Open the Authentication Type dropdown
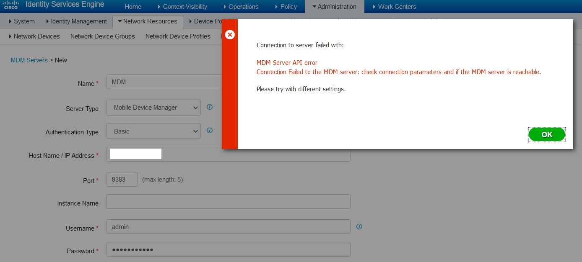This screenshot has height=262, width=582. (154, 131)
